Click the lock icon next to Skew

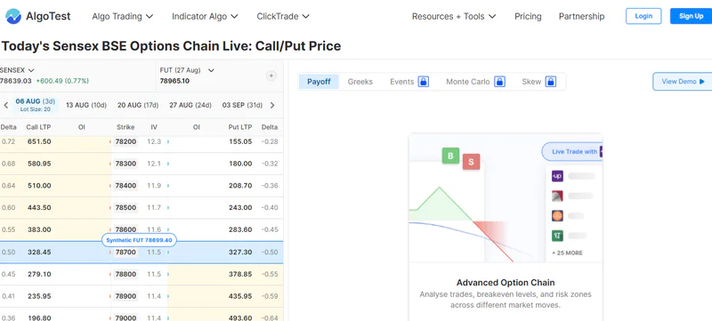click(x=551, y=82)
